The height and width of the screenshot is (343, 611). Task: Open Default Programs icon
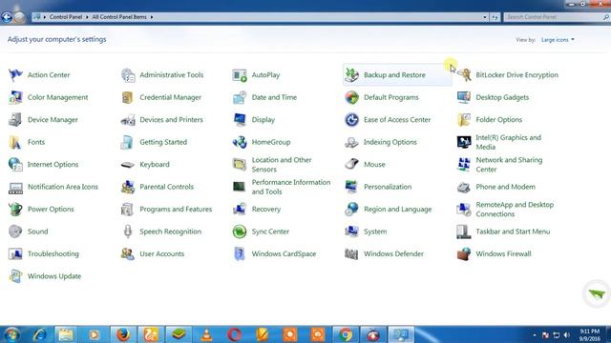[351, 97]
